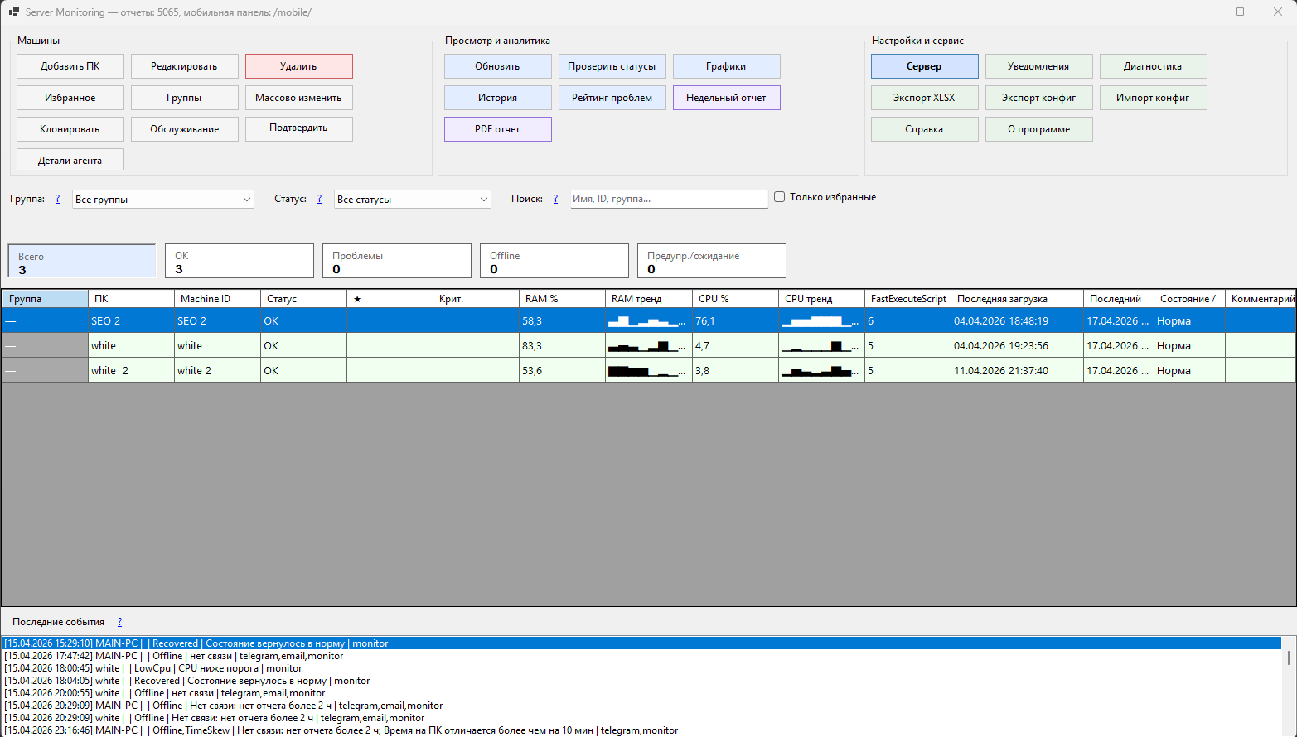Screen dimensions: 1297x737
Task: Open the Поиск help icon
Action: [555, 199]
